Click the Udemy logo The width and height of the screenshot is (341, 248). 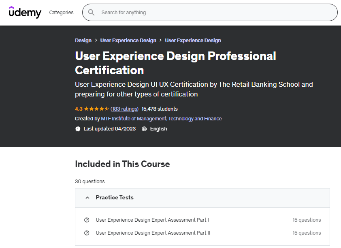point(25,13)
